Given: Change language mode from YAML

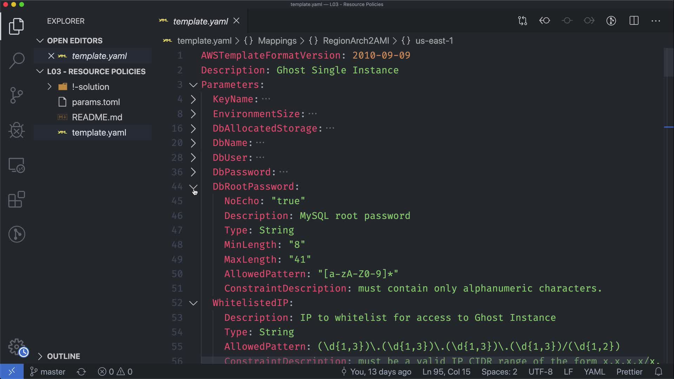Looking at the screenshot, I should (594, 372).
